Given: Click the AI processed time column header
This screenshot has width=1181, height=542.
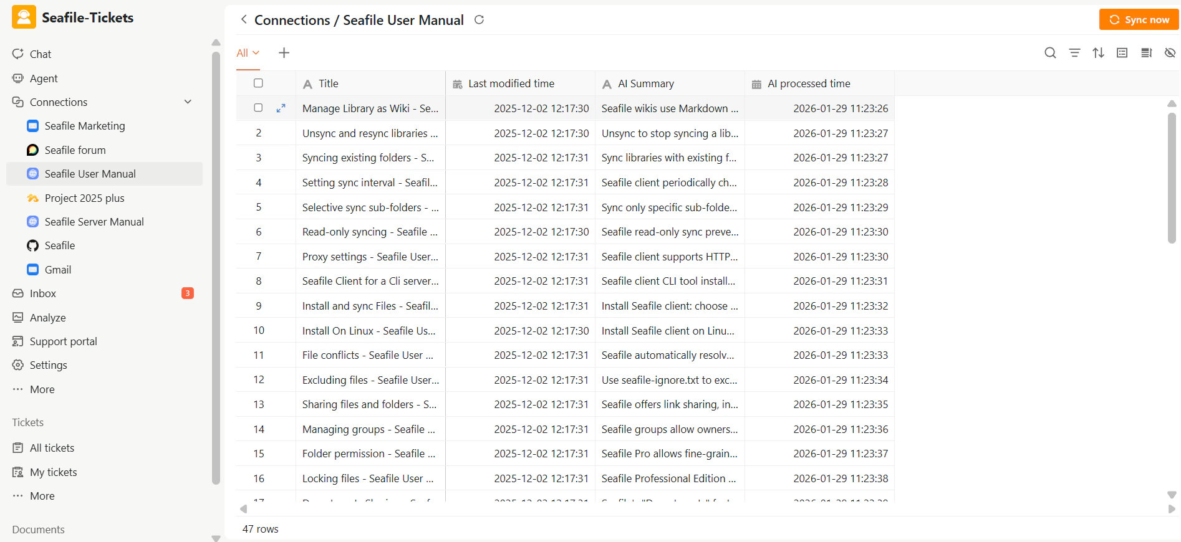Looking at the screenshot, I should pos(819,83).
